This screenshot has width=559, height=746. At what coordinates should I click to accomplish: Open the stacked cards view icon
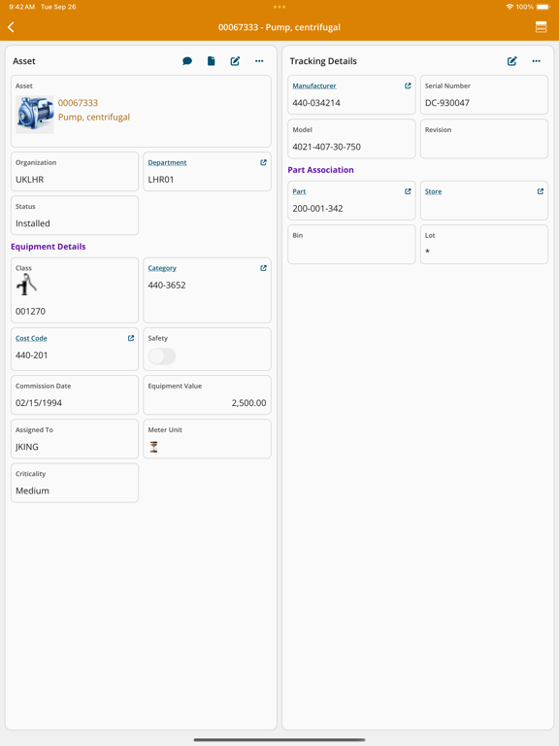click(x=541, y=27)
